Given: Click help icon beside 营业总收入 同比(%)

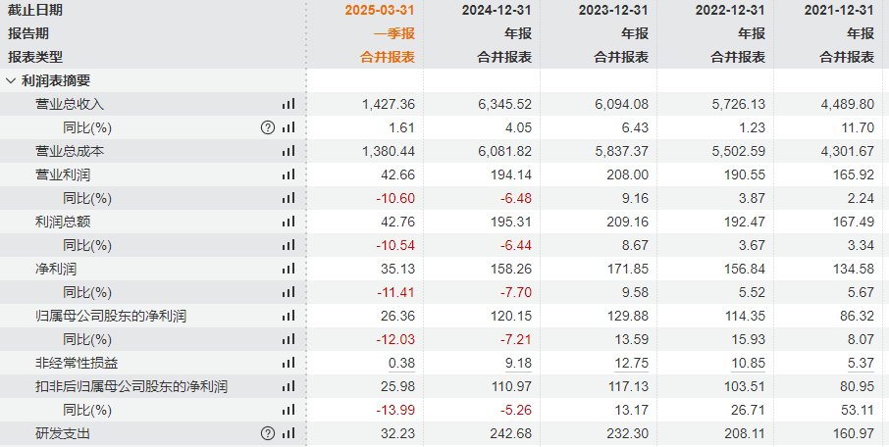Looking at the screenshot, I should coord(267,127).
